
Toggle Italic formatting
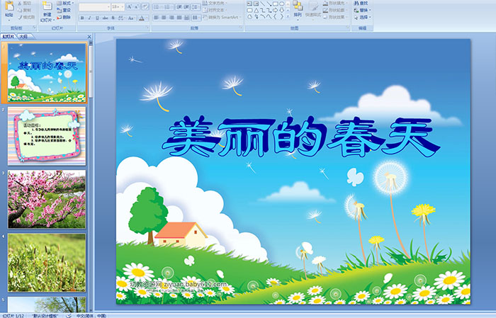pyautogui.click(x=90, y=18)
